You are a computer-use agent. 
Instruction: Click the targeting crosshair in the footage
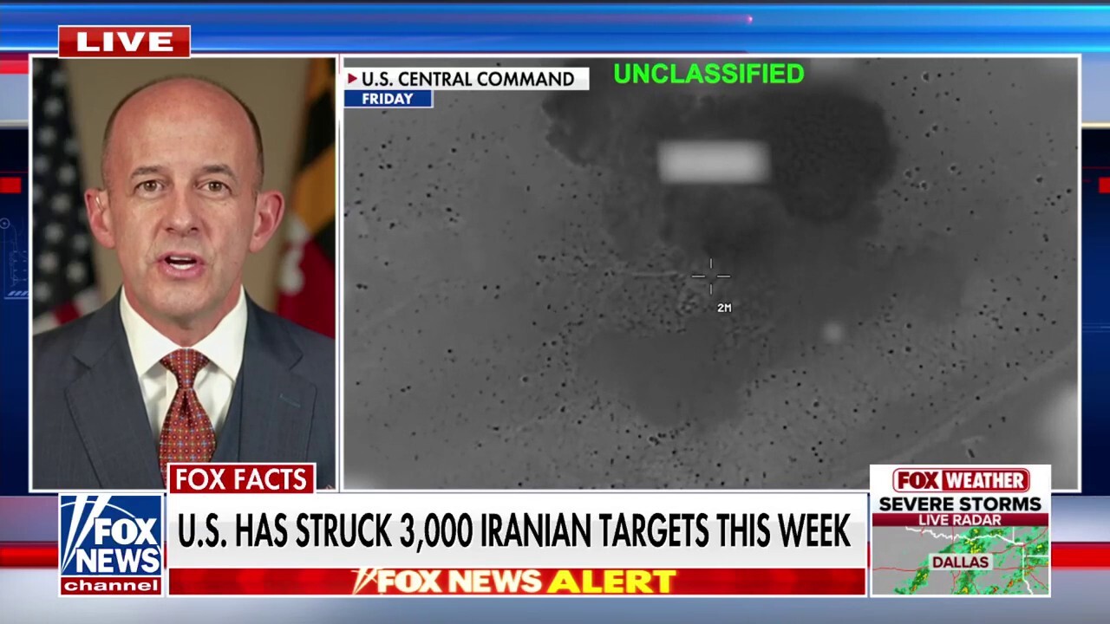click(x=711, y=276)
